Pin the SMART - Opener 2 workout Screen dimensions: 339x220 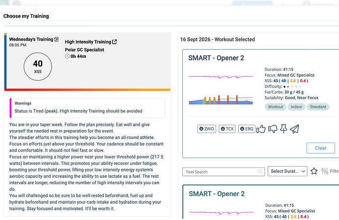tap(283, 129)
